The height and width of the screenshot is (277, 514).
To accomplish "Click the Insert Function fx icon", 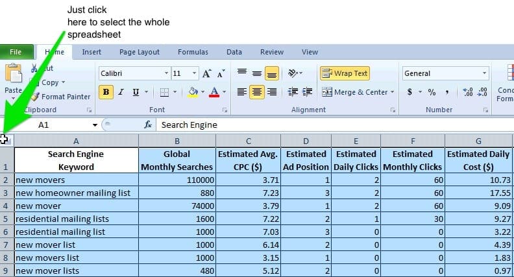I will [x=148, y=125].
